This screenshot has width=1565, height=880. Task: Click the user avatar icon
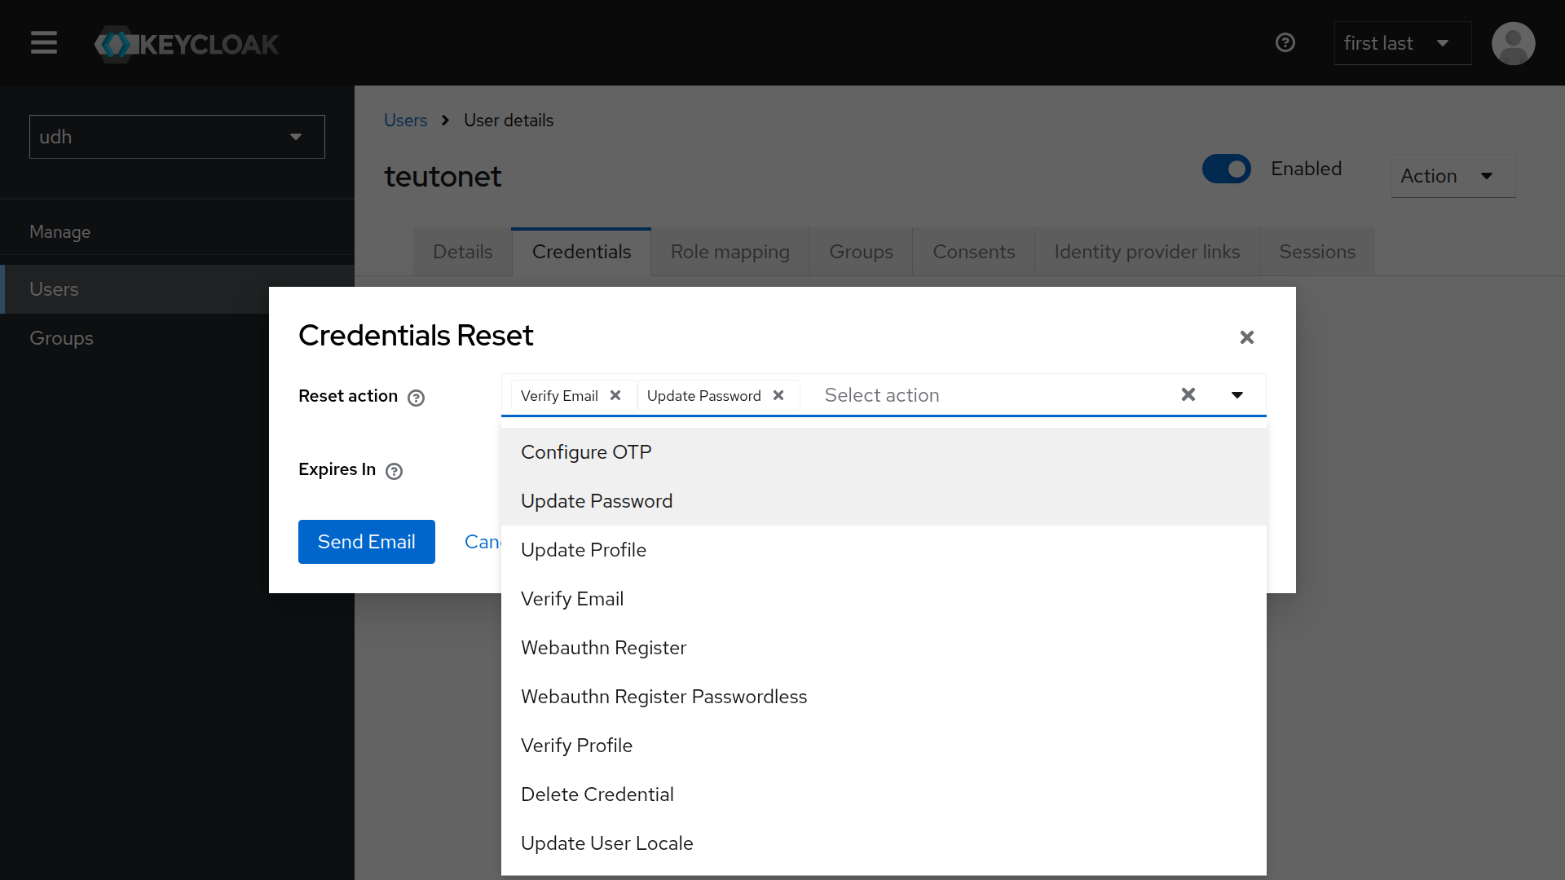[x=1513, y=43]
